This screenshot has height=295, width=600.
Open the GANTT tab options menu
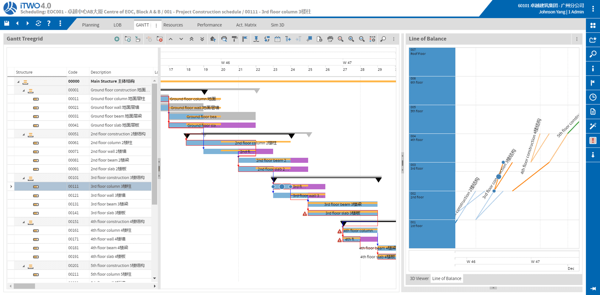click(x=156, y=25)
